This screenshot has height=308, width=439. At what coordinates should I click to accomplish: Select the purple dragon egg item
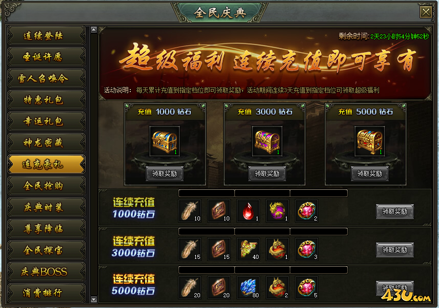click(x=277, y=211)
